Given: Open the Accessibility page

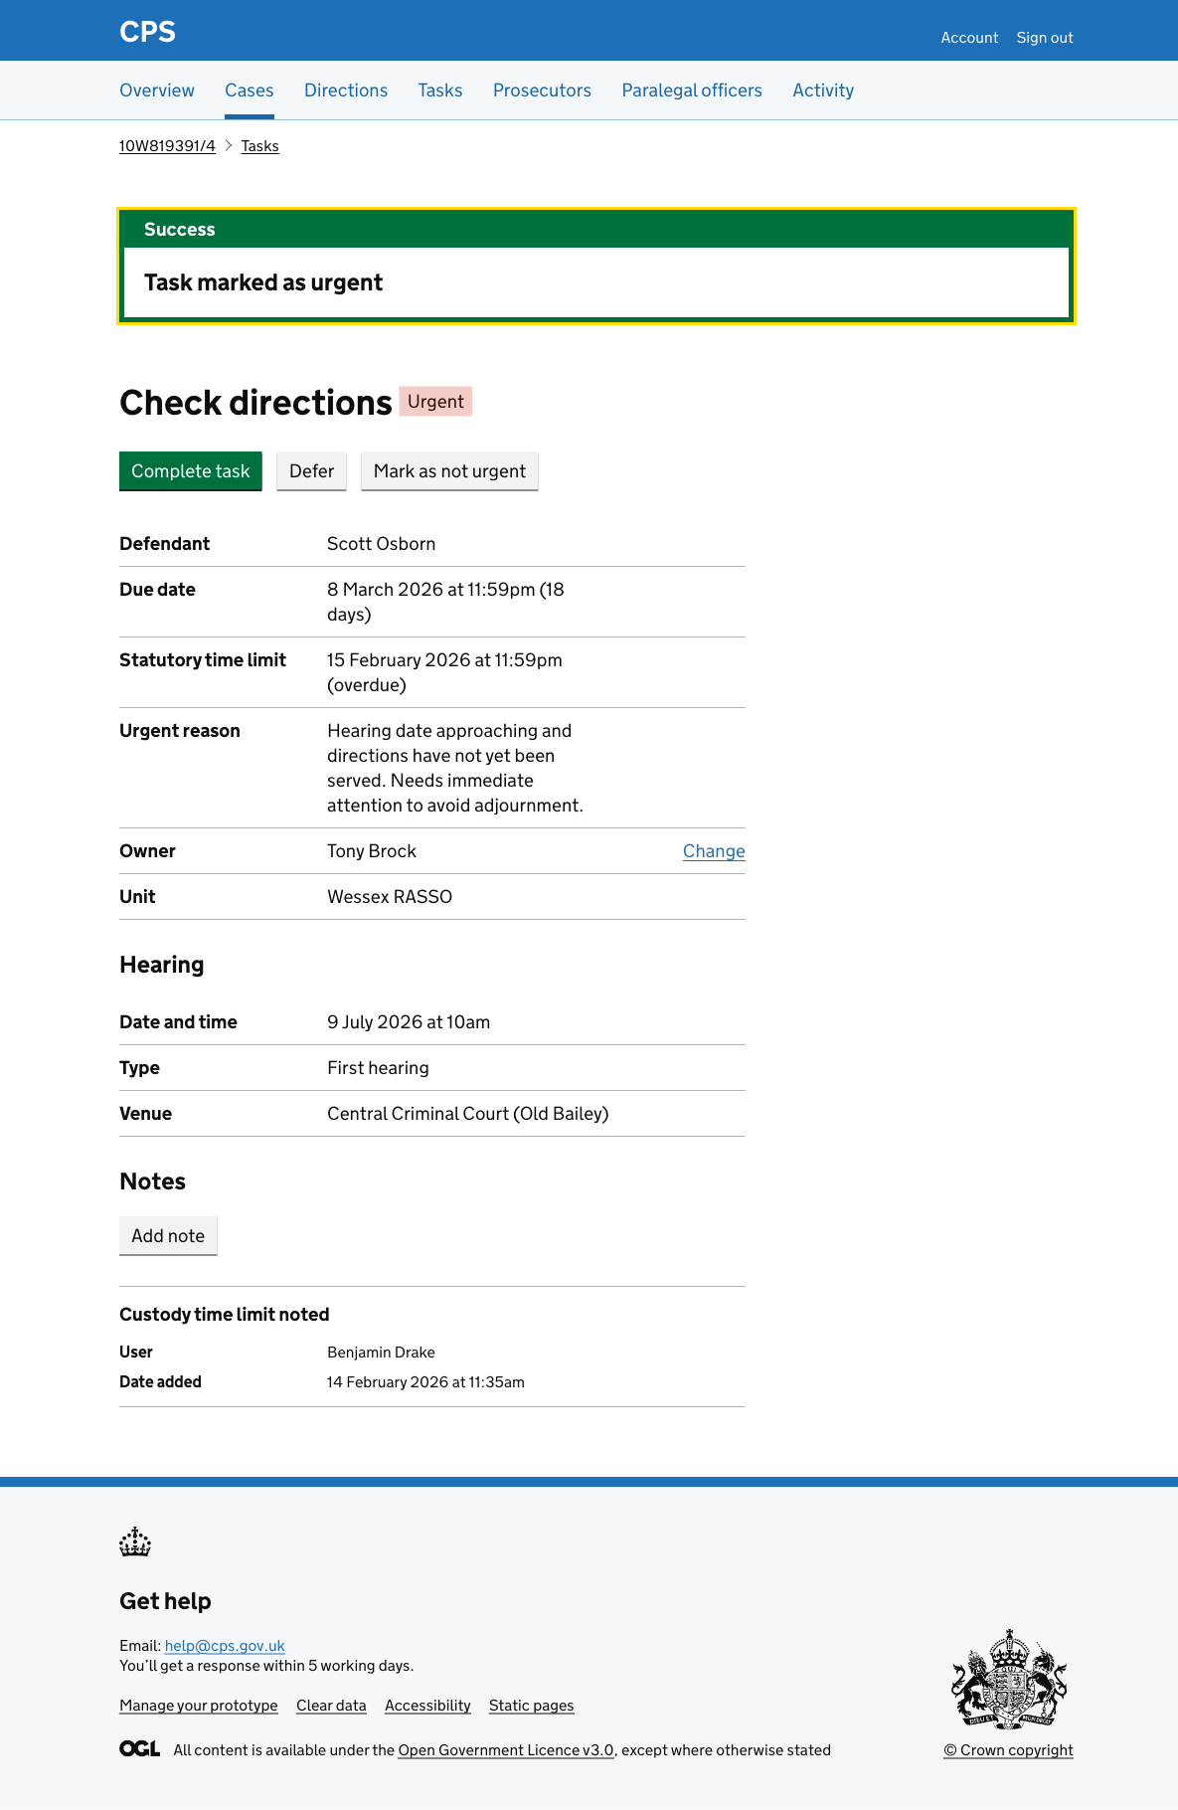Looking at the screenshot, I should point(427,1706).
